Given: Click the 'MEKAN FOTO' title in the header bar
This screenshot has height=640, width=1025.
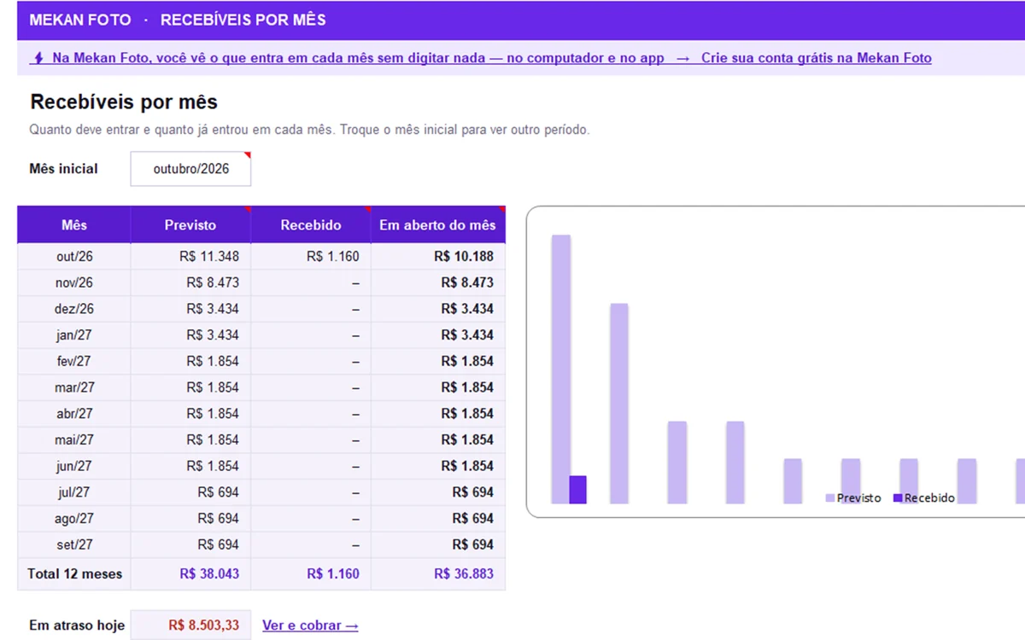Looking at the screenshot, I should point(80,20).
